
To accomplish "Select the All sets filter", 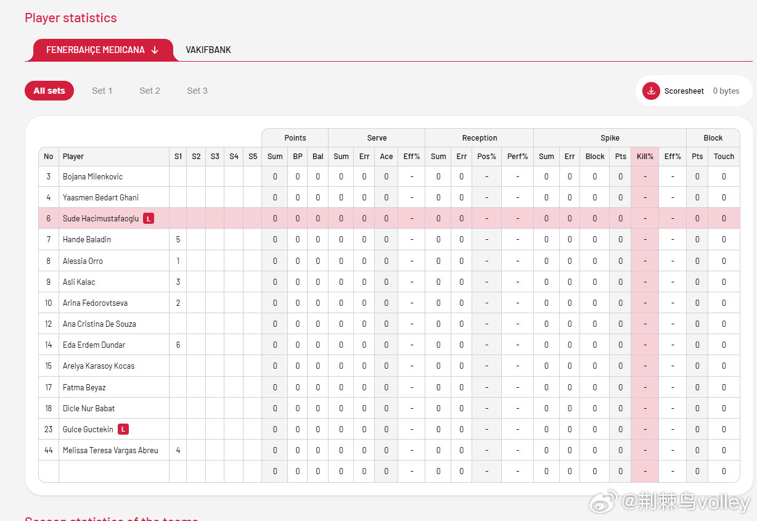I will click(49, 91).
